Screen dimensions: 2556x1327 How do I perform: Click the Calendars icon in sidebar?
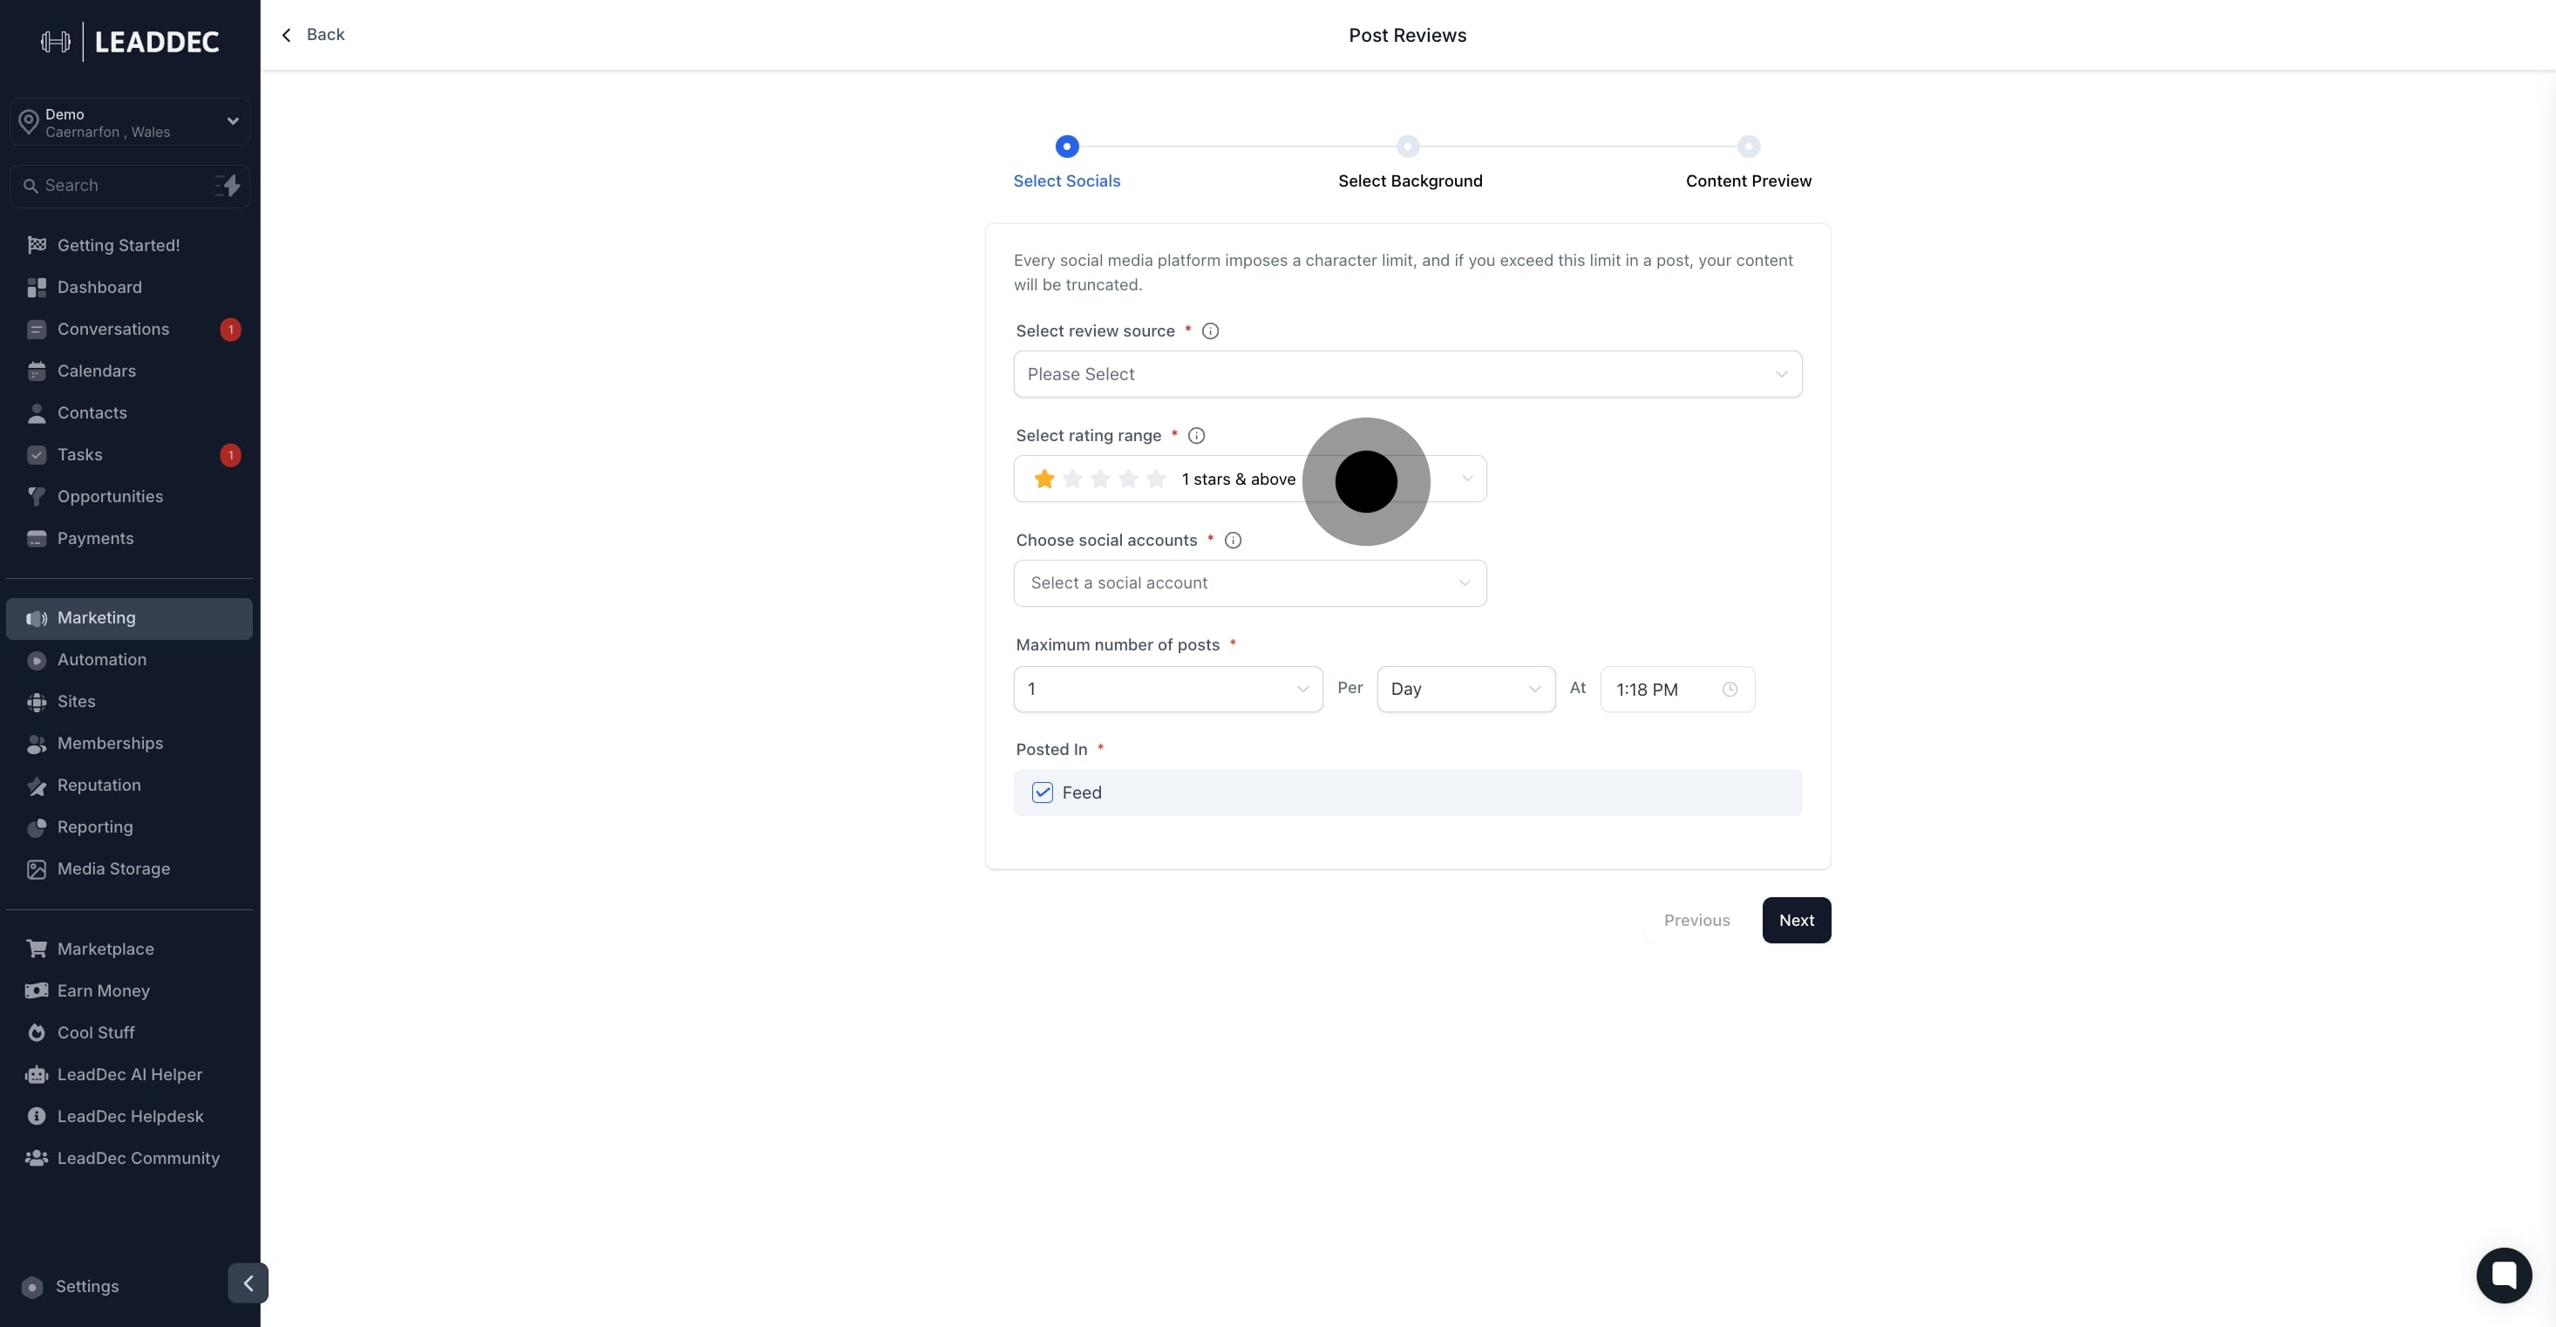tap(37, 371)
